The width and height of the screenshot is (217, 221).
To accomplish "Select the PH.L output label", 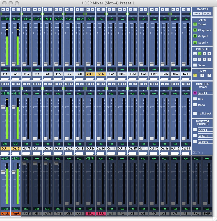I will (x=197, y=214).
